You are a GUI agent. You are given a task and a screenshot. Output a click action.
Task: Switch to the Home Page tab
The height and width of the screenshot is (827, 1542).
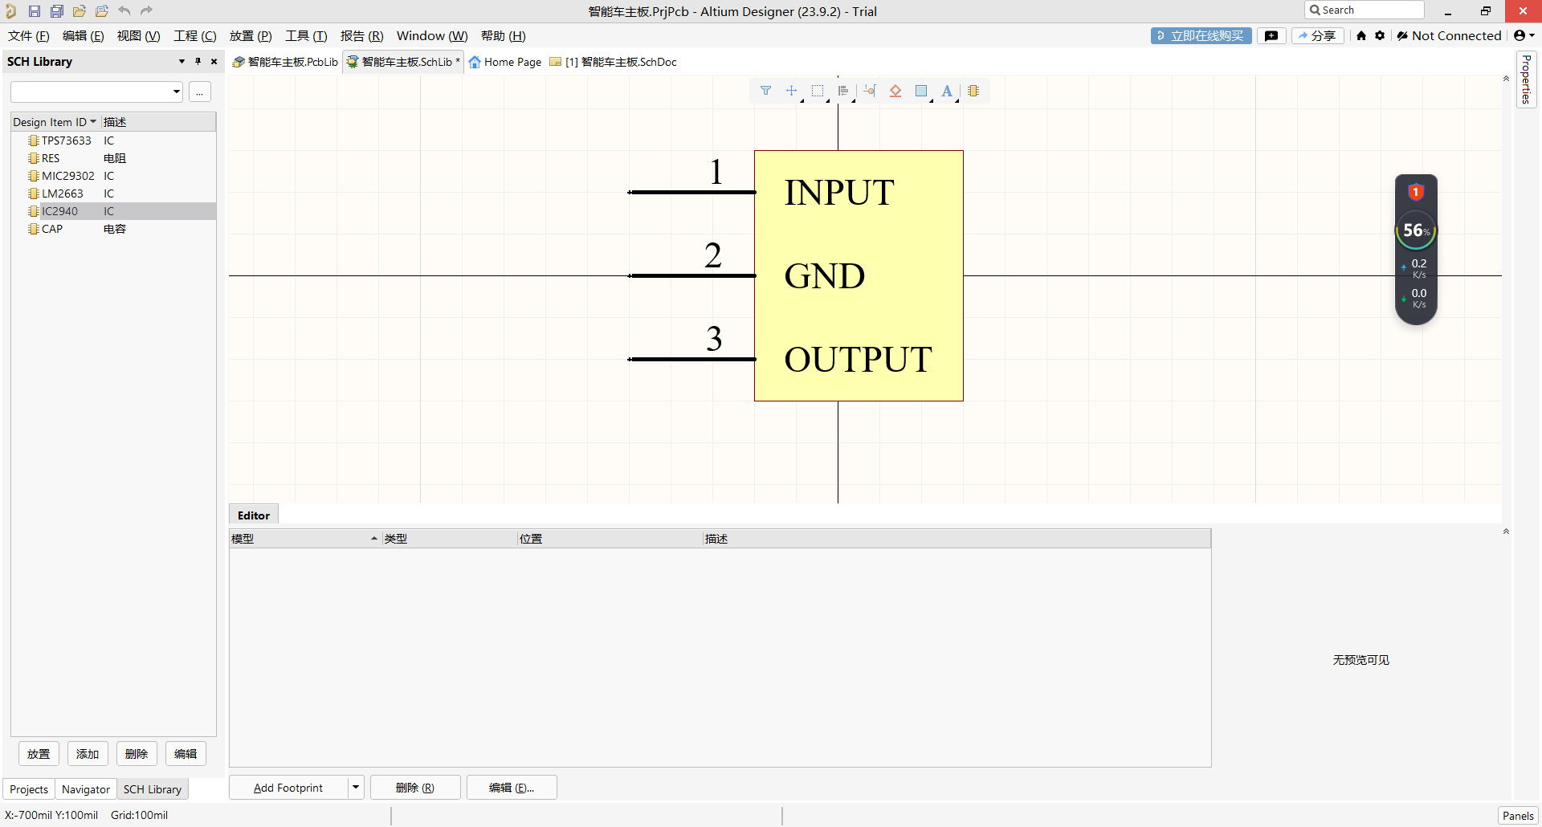click(505, 62)
